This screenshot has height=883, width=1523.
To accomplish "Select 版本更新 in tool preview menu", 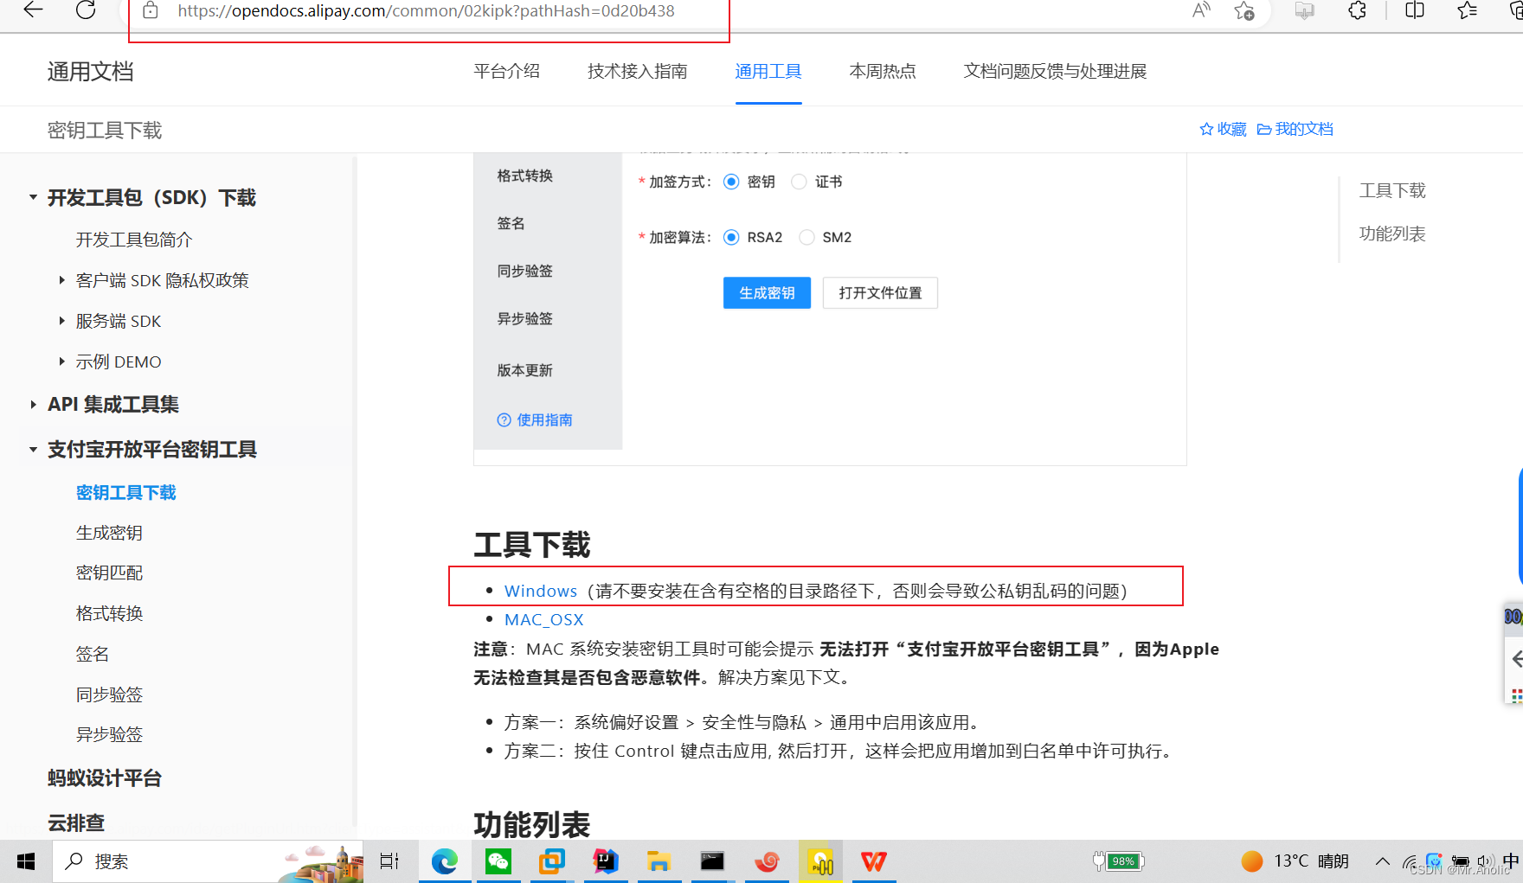I will [525, 370].
